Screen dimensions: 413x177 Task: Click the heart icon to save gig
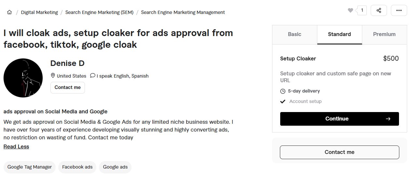point(350,10)
